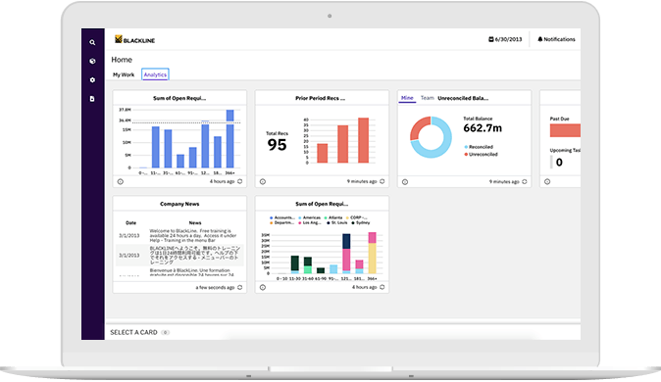The height and width of the screenshot is (382, 661).
Task: Open settings gear in sidebar
Action: (x=92, y=80)
